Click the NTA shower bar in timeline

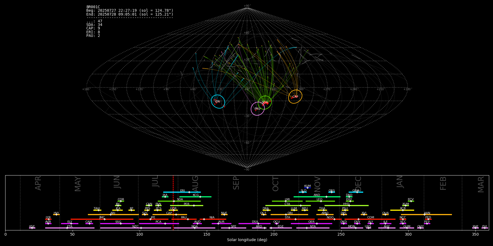tap(313, 228)
